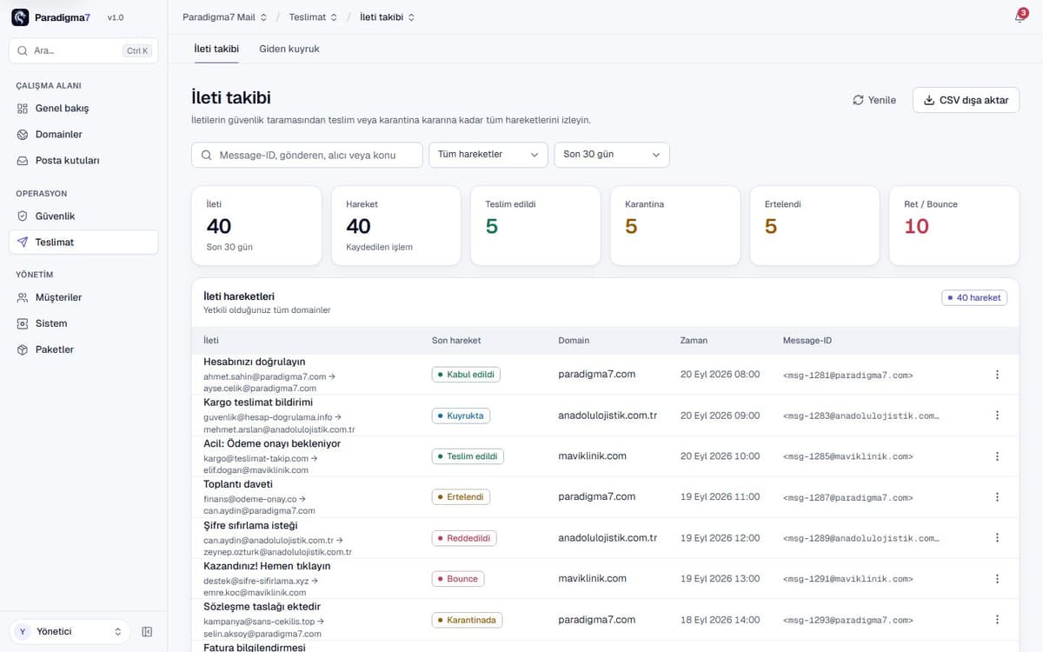The width and height of the screenshot is (1043, 652).
Task: Open message 'Kargo teslimat bildirimi'
Action: (258, 403)
